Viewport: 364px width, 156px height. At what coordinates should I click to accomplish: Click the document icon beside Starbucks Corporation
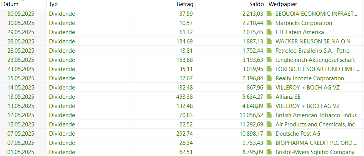[x=270, y=23]
